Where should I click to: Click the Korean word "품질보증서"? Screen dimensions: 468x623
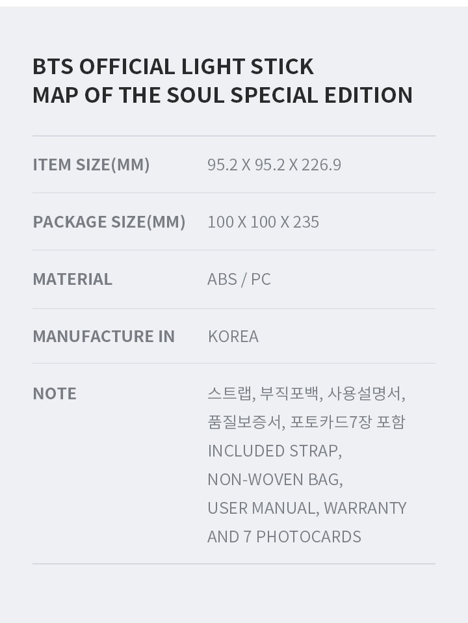[x=244, y=422]
